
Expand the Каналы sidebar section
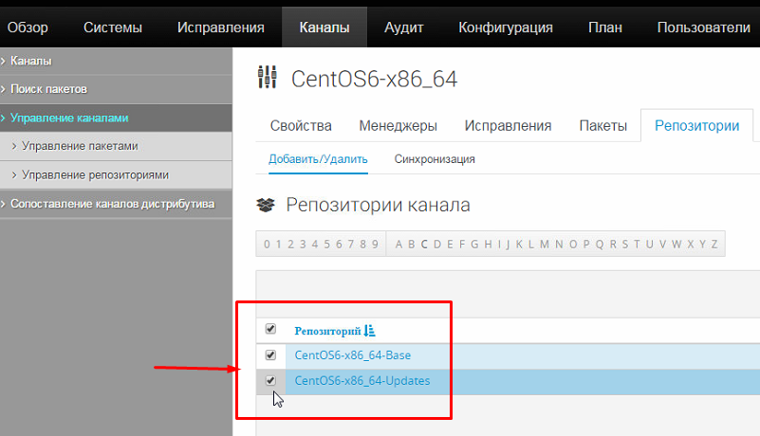tap(31, 61)
